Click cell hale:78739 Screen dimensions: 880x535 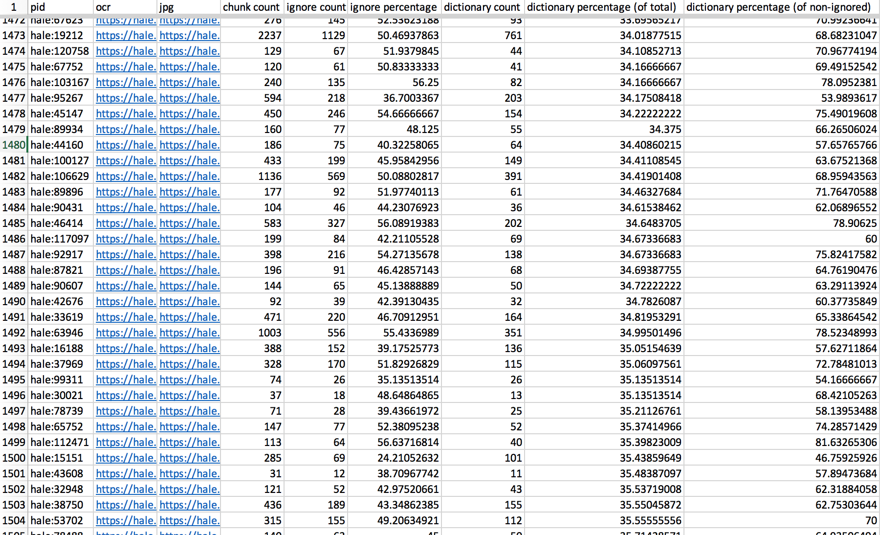click(x=61, y=411)
